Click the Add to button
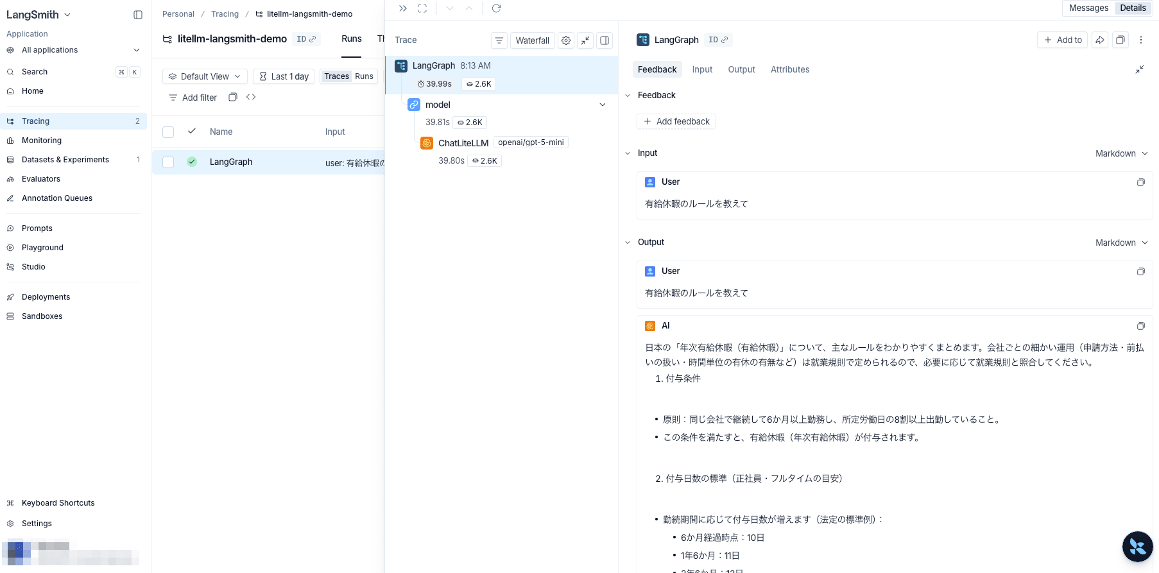Screen dimensions: 1159x573 coord(1063,40)
